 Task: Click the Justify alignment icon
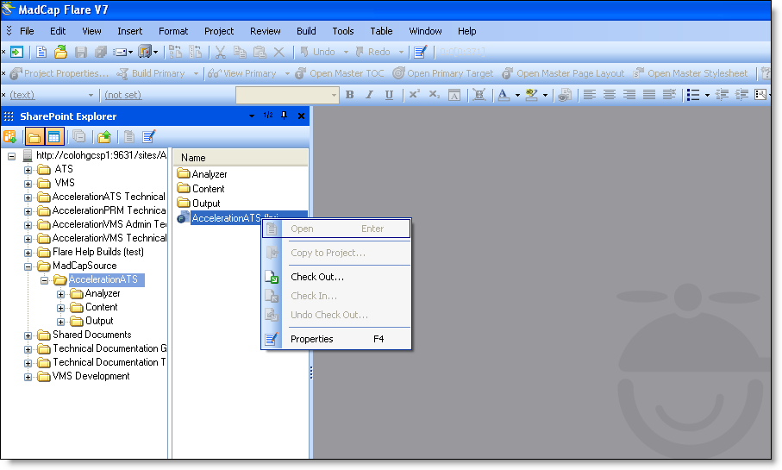649,94
